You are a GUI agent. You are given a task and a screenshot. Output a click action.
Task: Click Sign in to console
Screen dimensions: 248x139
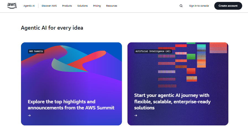tap(199, 6)
